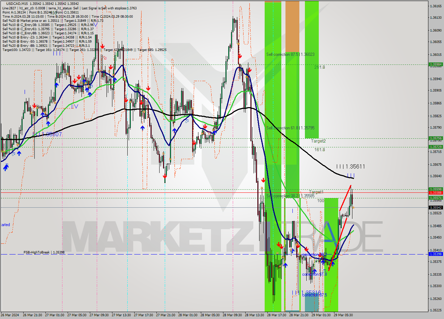Click the 'Sell correction 38.2 | 1.35585' label
This screenshot has height=319, width=444.
click(x=290, y=196)
